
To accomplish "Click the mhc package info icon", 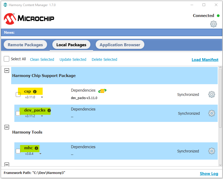I will (36, 148).
